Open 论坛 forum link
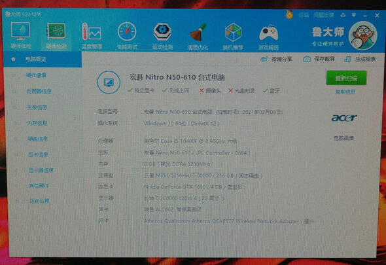 pyautogui.click(x=304, y=15)
